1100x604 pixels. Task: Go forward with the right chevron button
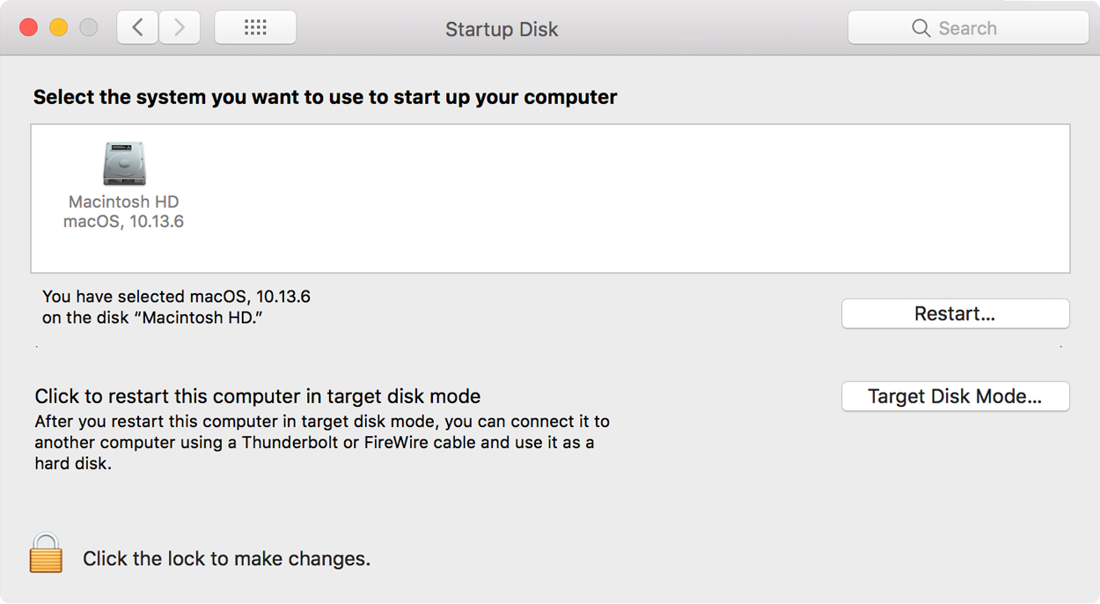pos(180,28)
